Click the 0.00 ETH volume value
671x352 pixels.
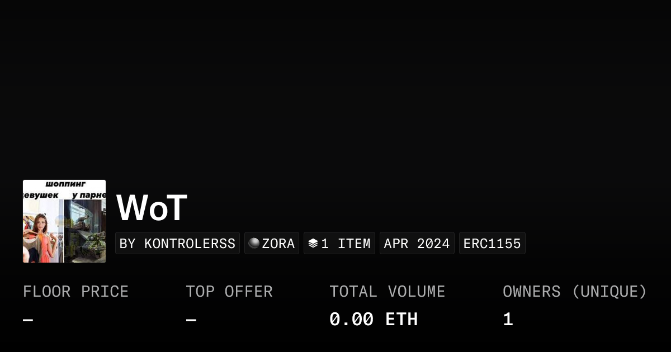tap(374, 320)
